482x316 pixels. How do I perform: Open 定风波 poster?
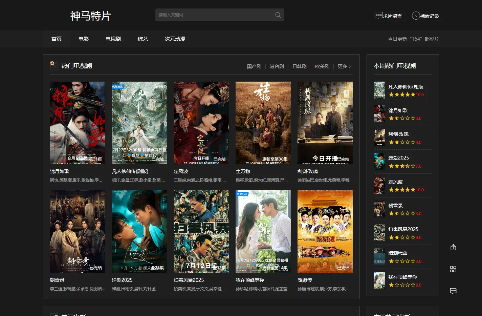point(201,123)
